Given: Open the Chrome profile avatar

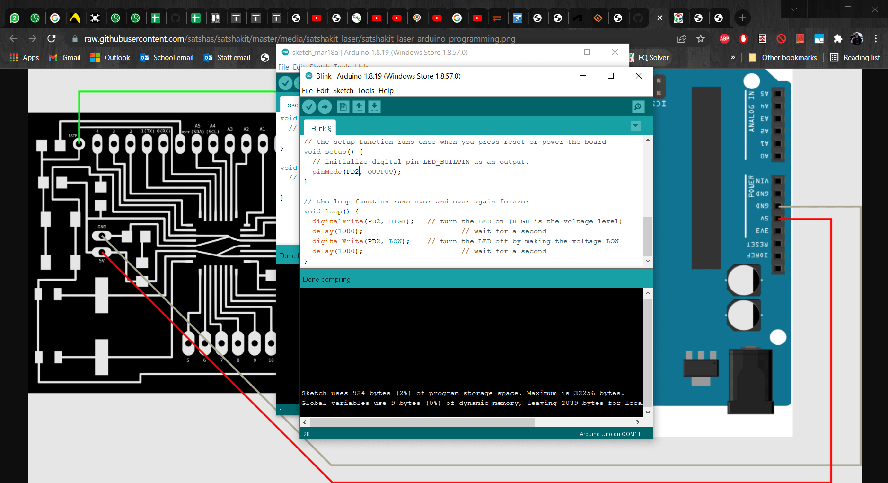Looking at the screenshot, I should 857,39.
